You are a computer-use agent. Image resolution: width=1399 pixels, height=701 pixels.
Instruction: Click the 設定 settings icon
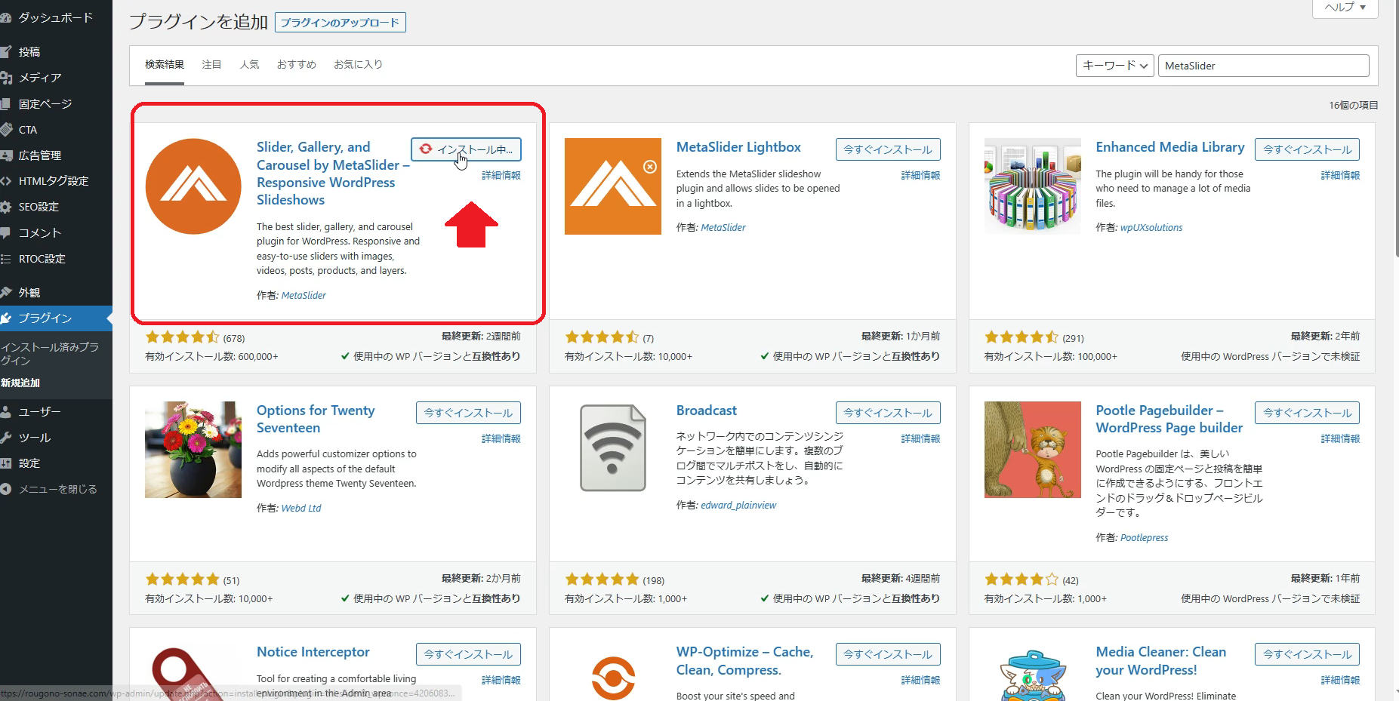(5, 463)
